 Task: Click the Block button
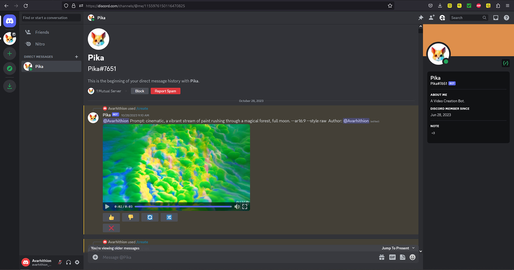click(140, 91)
